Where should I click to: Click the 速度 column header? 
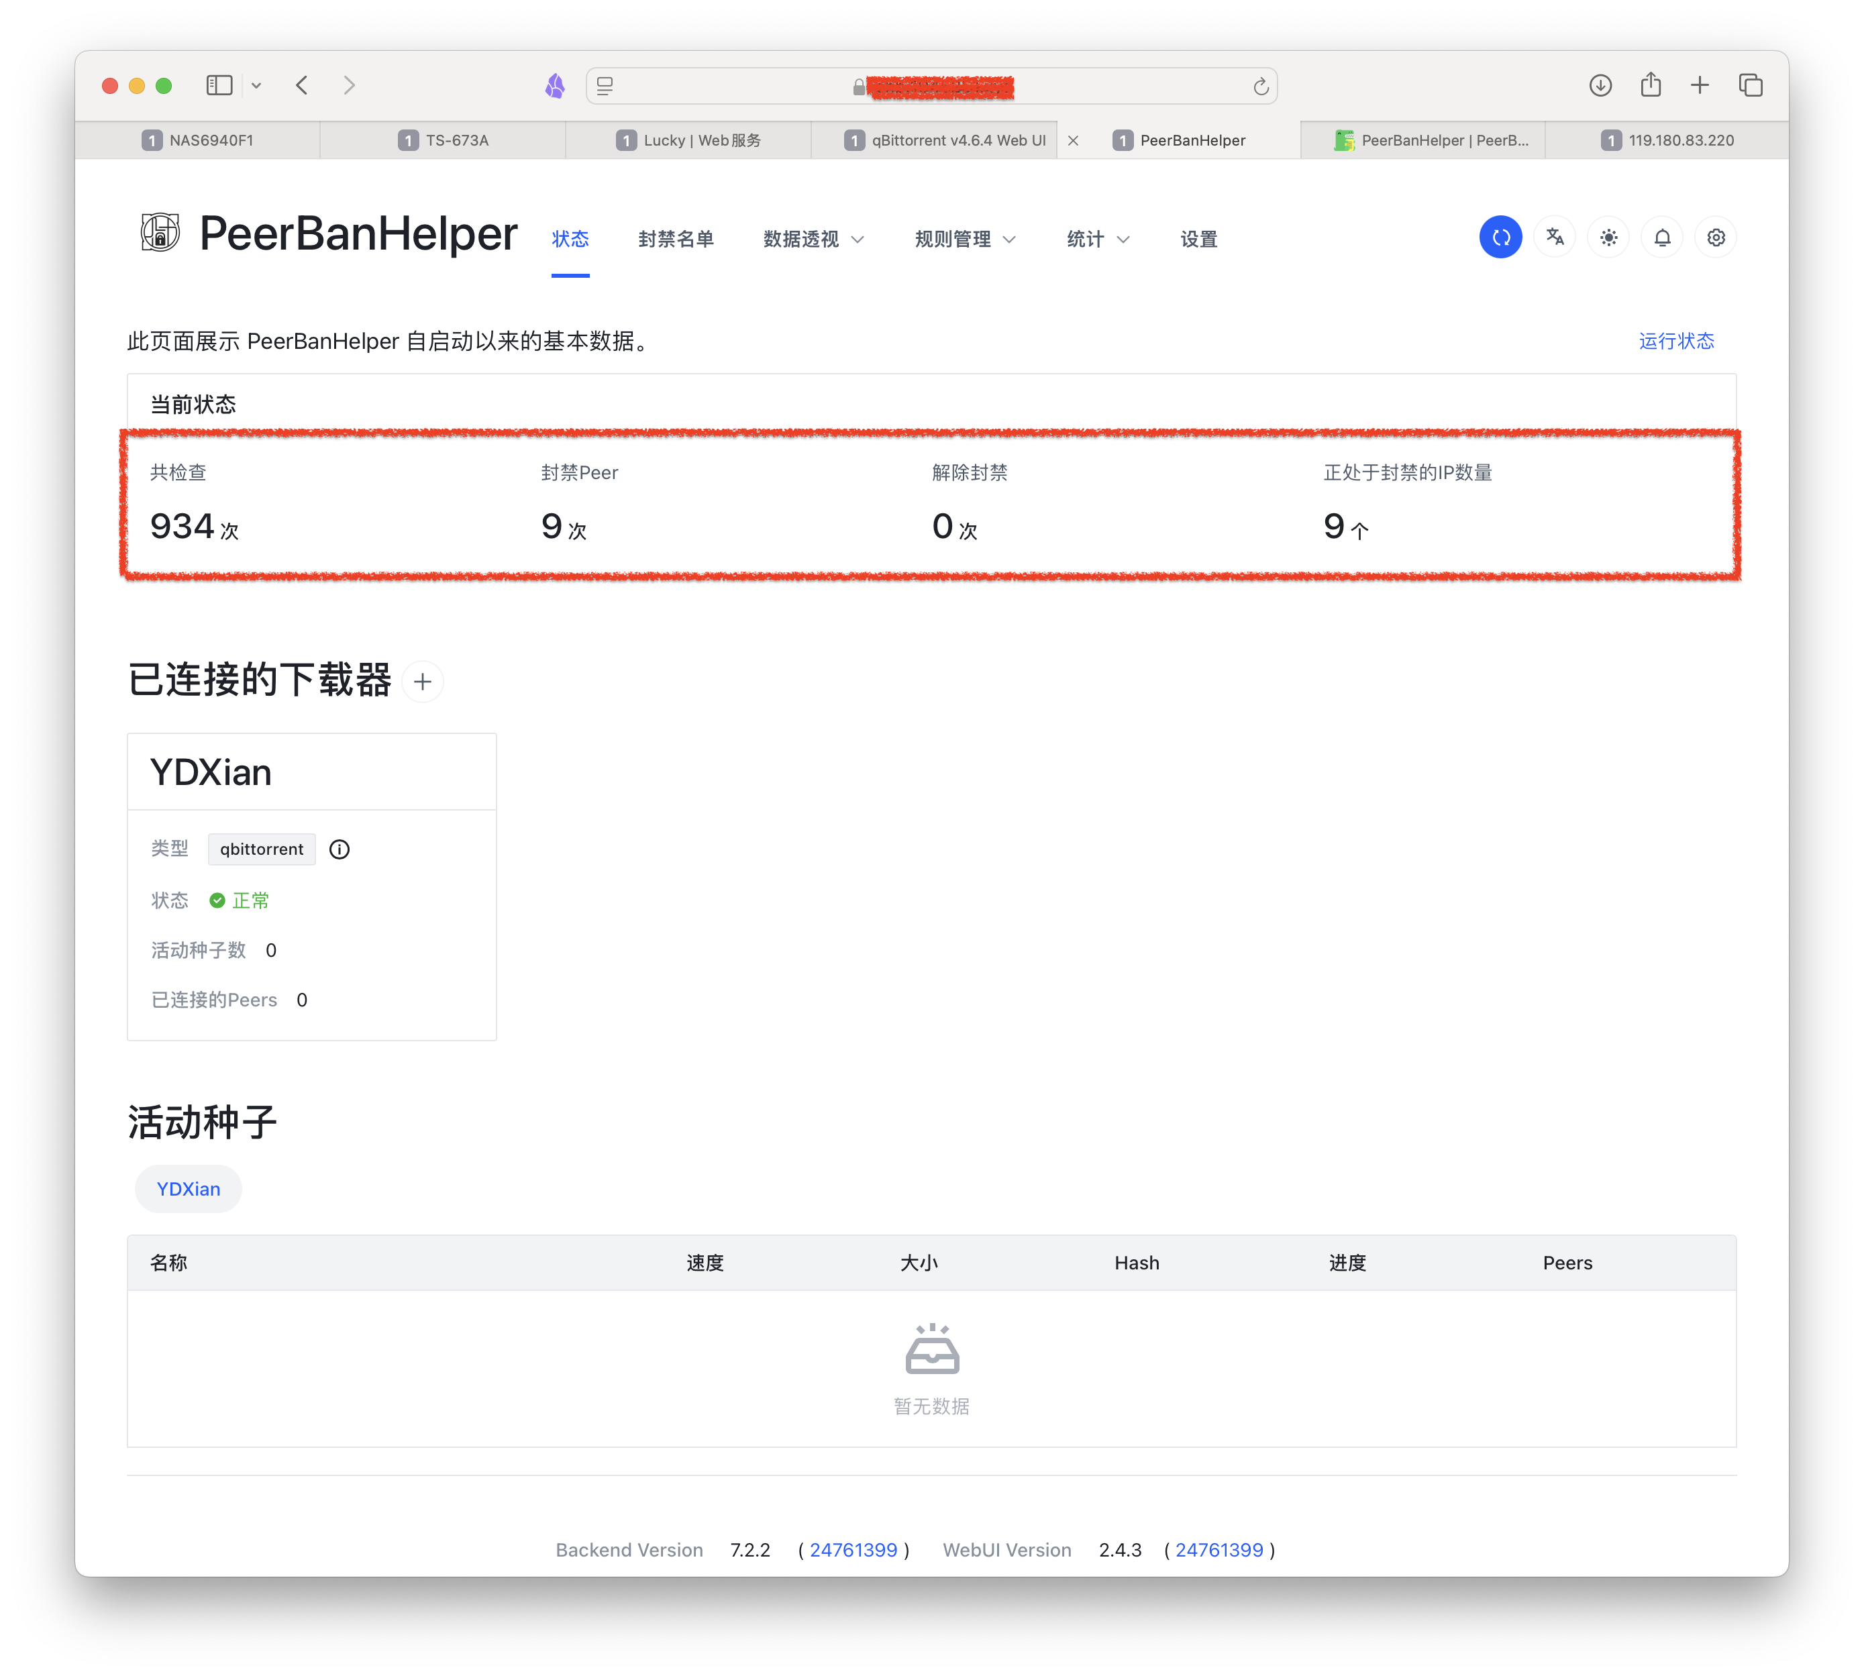click(705, 1263)
